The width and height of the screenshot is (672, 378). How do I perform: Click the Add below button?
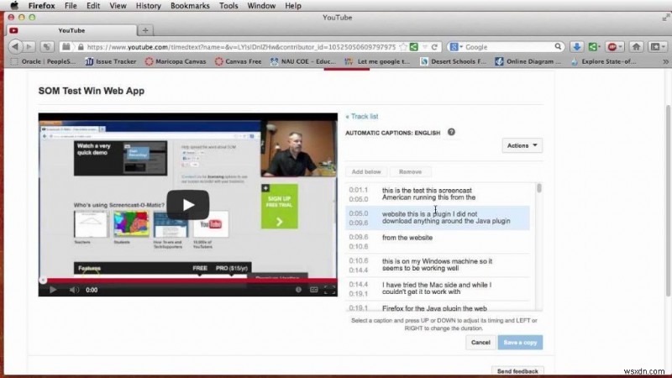pos(366,171)
